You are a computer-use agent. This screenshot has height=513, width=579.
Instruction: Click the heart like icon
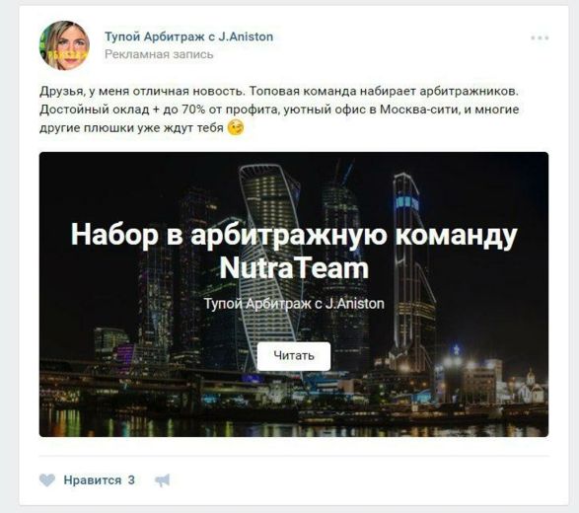[x=47, y=480]
